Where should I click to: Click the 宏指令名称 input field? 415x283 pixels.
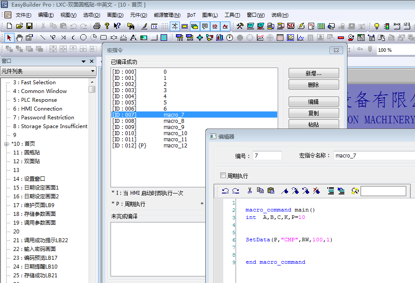click(373, 156)
